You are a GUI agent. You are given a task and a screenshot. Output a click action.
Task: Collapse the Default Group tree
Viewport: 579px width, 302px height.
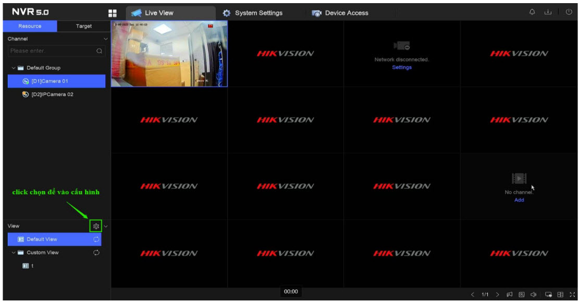pos(14,68)
